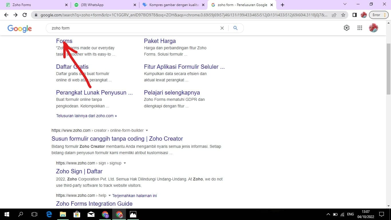Go forward in browser history
The width and height of the screenshot is (391, 220).
pyautogui.click(x=15, y=15)
